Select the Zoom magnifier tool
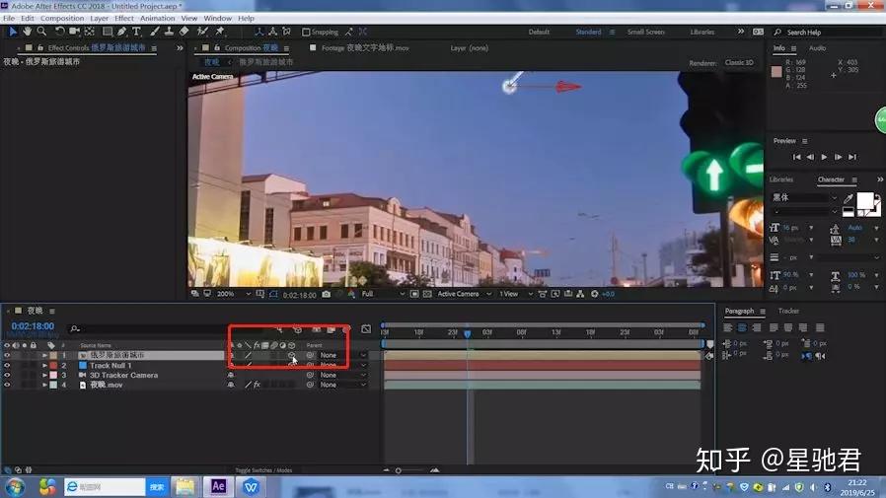The image size is (886, 498). 41,32
